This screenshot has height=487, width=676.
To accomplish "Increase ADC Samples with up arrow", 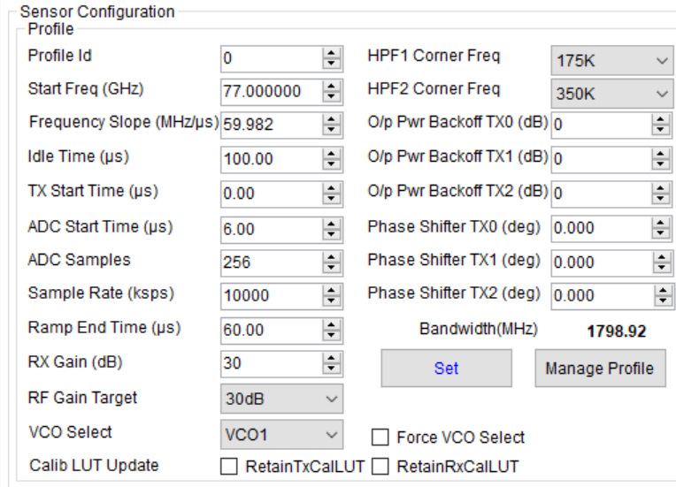I will 331,257.
